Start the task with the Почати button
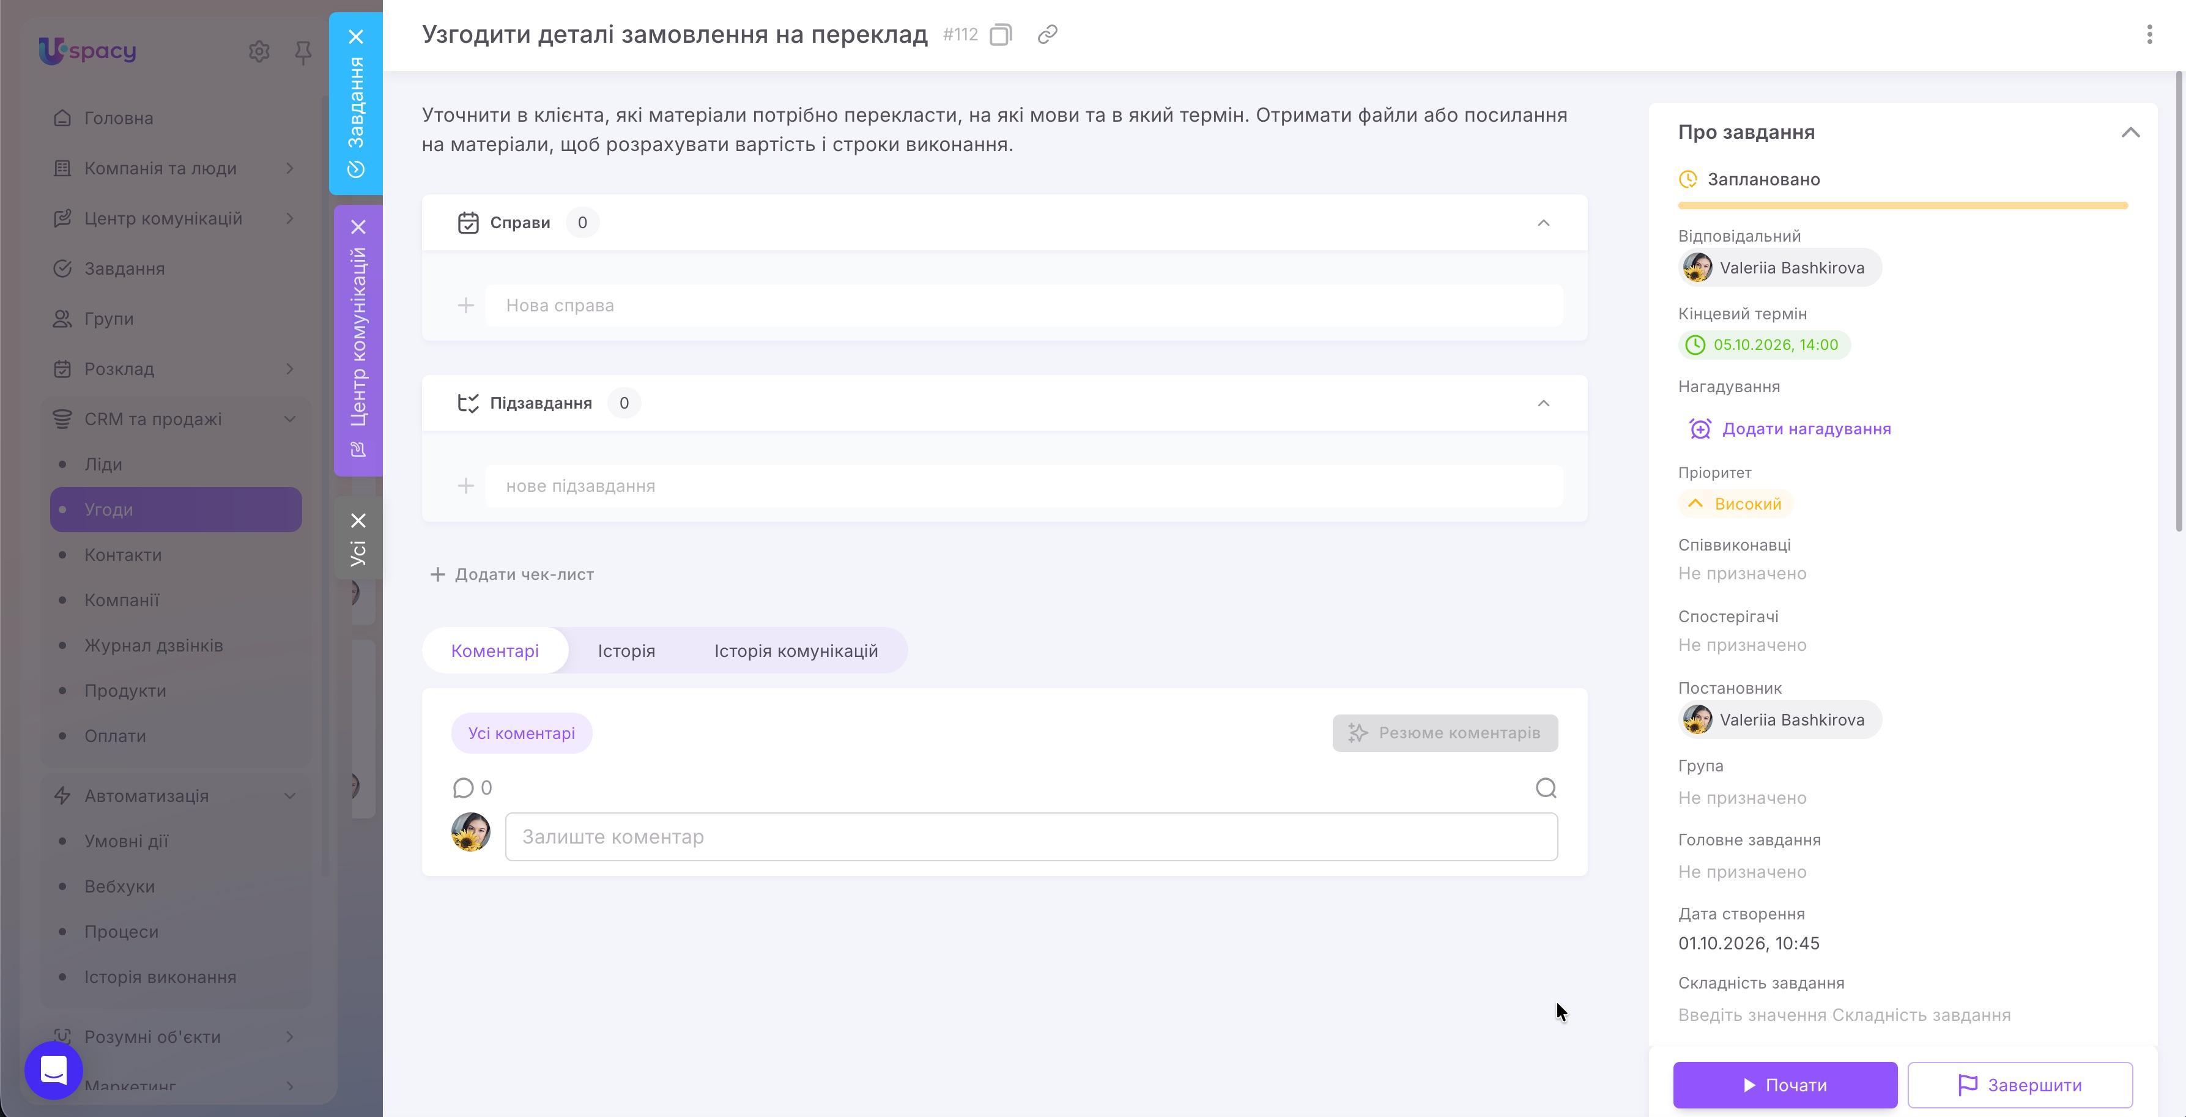This screenshot has width=2186, height=1117. [1785, 1085]
